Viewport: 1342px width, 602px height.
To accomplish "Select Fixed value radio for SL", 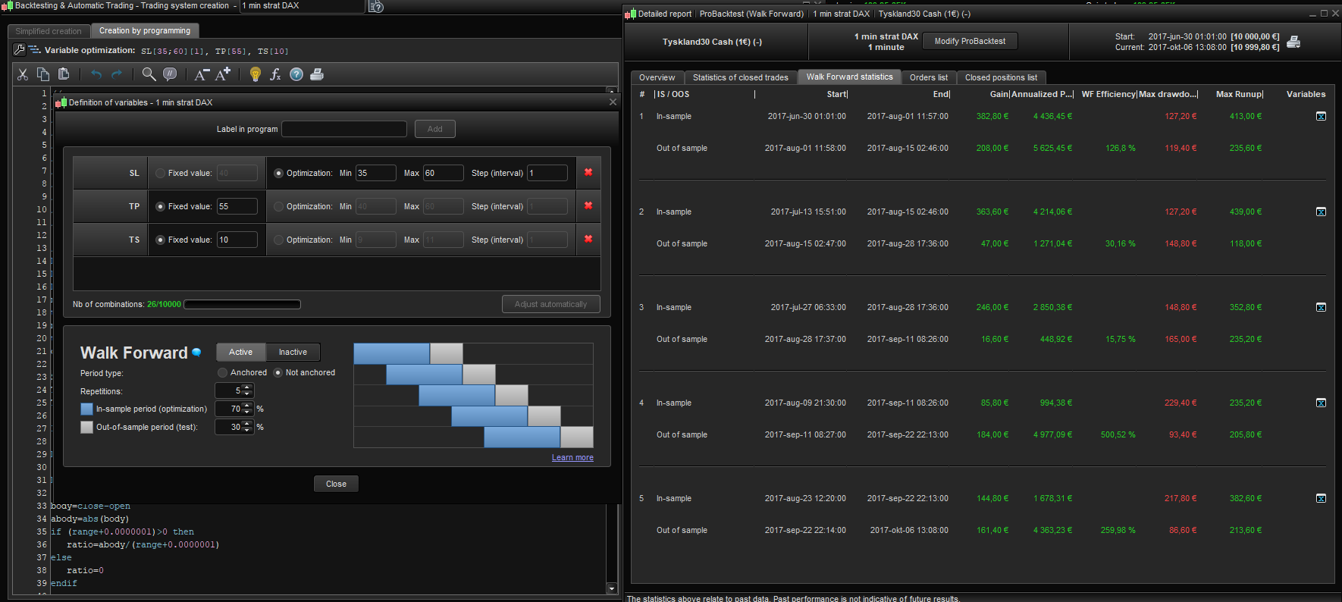I will coord(160,173).
